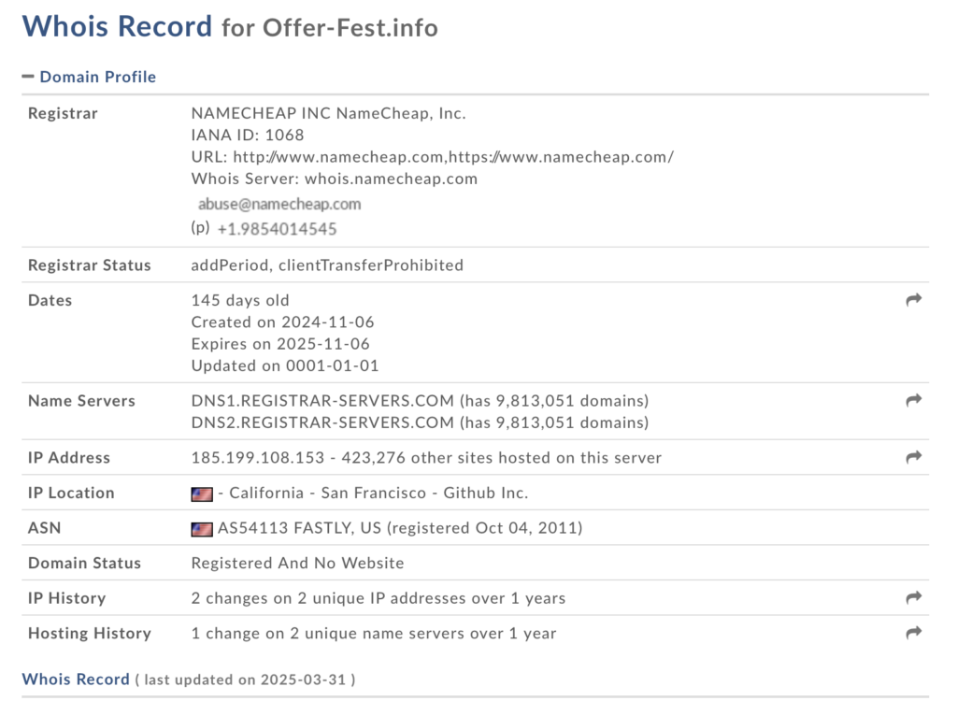The width and height of the screenshot is (957, 701).
Task: Collapse the Domain Profile section via minus icon
Action: coord(28,77)
